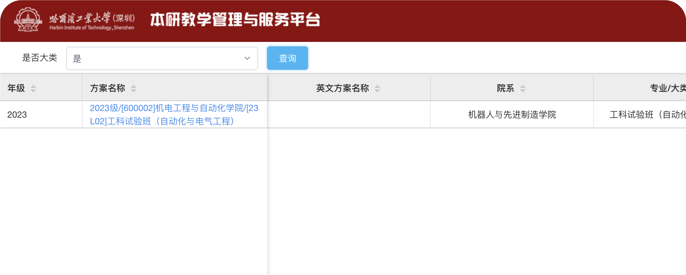Image resolution: width=686 pixels, height=275 pixels.
Task: Click the 本研教学管理与服务平台 title
Action: pos(235,20)
